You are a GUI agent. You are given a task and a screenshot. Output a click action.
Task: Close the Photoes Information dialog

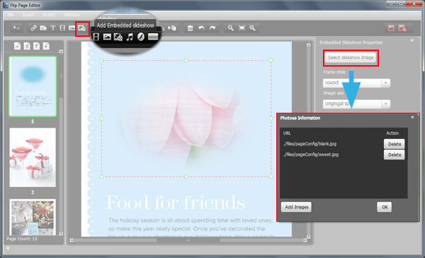pos(412,117)
